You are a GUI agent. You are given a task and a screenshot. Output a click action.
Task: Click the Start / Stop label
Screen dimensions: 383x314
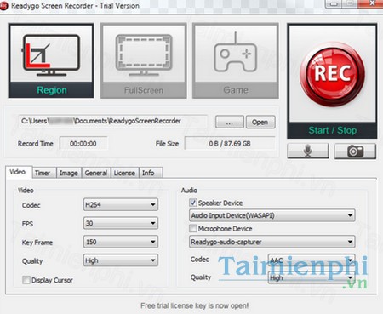pos(332,130)
